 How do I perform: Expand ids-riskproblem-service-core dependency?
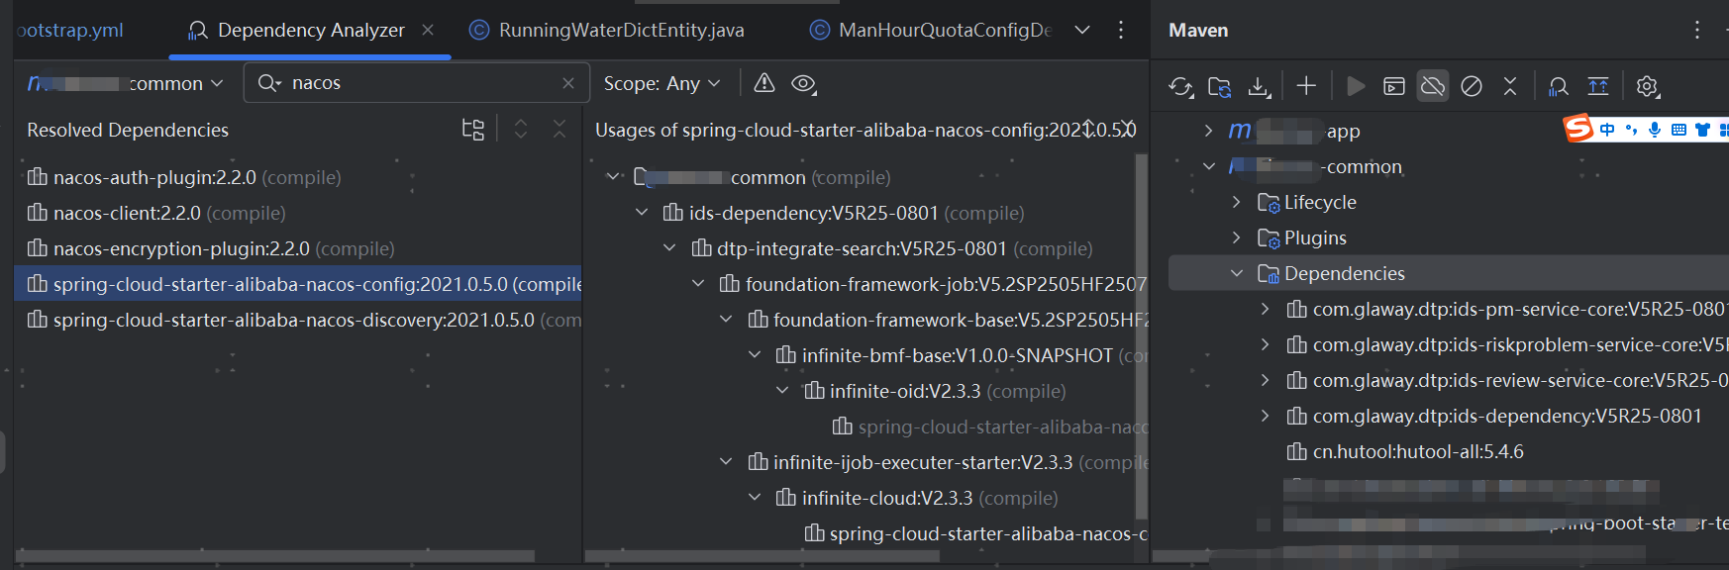[1265, 344]
